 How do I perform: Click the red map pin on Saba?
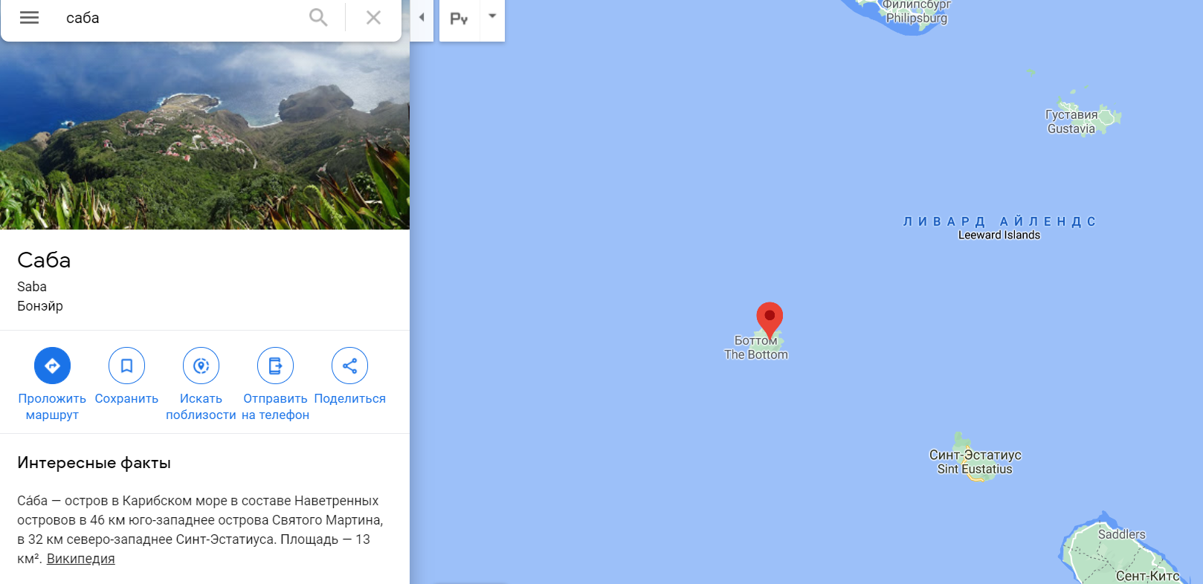770,319
